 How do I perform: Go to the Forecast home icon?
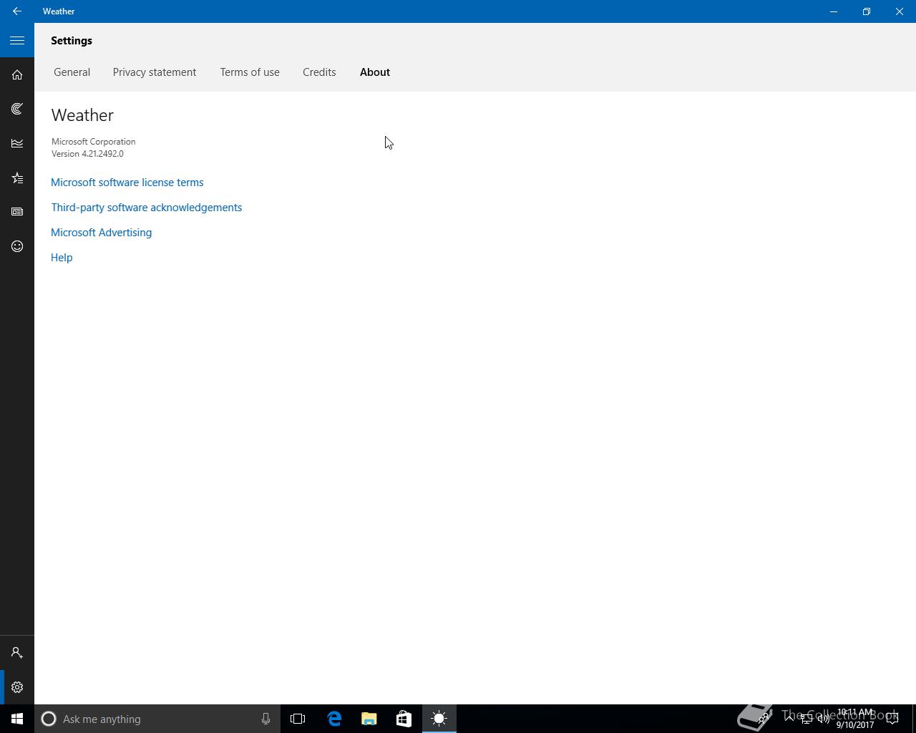[17, 75]
